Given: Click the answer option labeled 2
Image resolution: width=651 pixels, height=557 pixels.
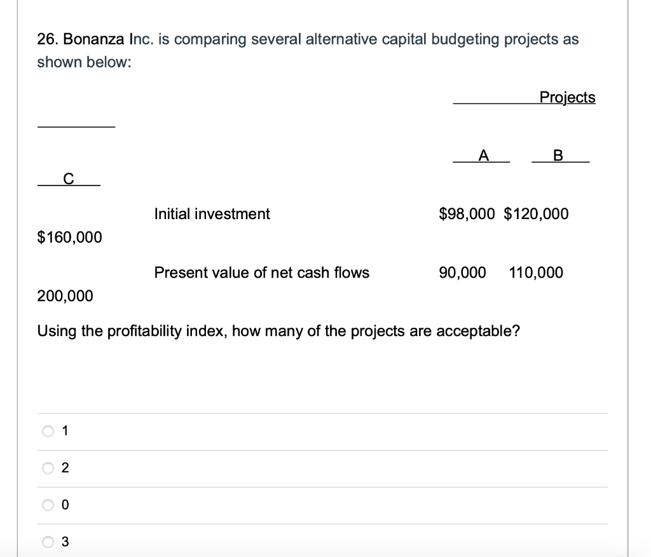Looking at the screenshot, I should pos(64,468).
